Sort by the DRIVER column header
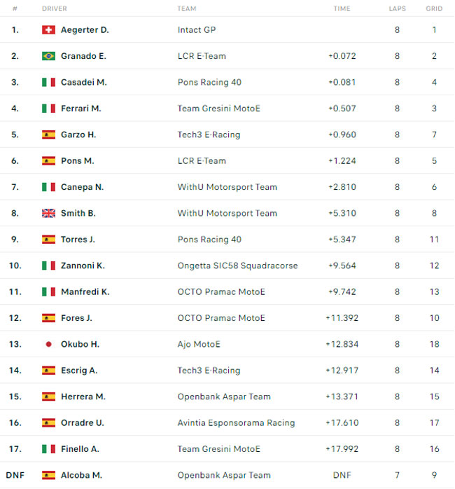The height and width of the screenshot is (489, 455). (55, 8)
